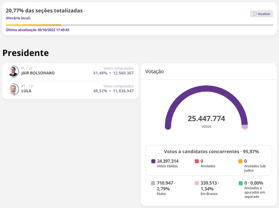
Task: Click the yellow totalization progress bar
Action: coord(33,25)
